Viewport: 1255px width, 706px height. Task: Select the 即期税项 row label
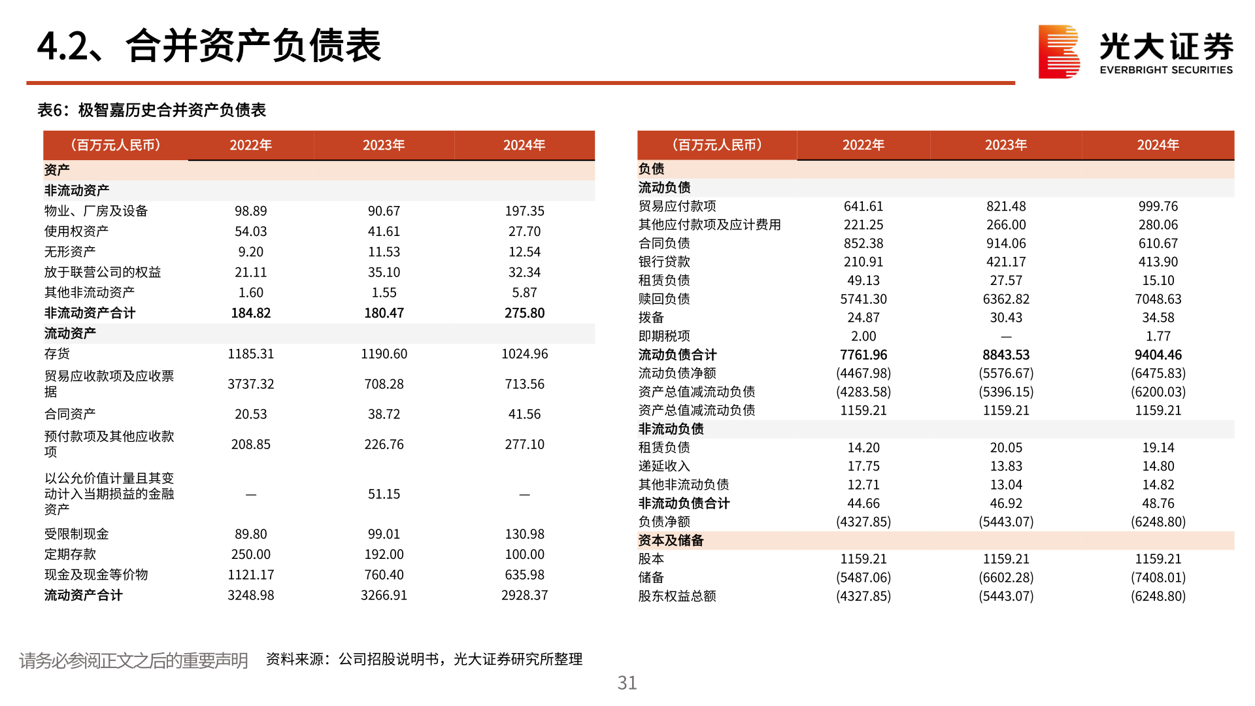[664, 336]
